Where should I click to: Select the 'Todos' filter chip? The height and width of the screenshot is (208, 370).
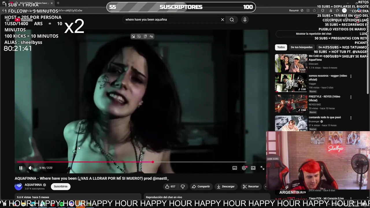pos(281,47)
